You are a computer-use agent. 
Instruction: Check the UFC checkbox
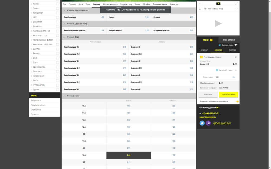[57, 17]
